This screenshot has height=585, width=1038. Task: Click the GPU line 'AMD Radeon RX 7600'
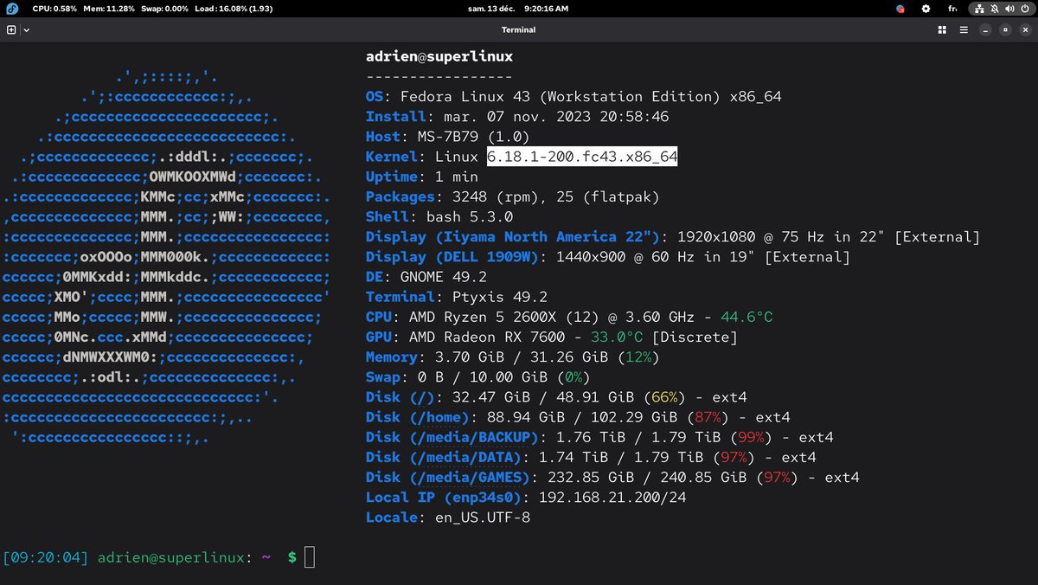click(x=552, y=337)
